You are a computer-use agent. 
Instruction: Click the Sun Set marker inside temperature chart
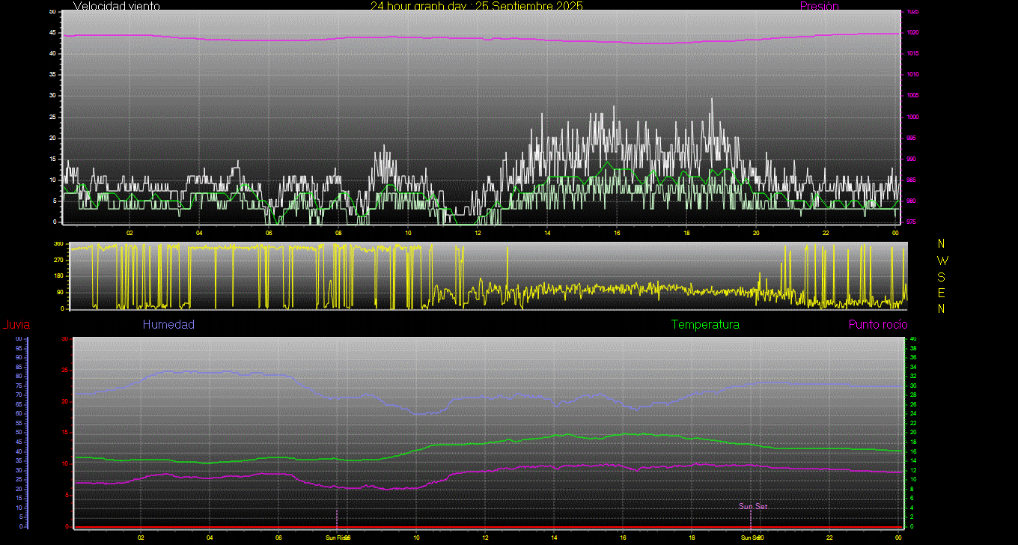pos(753,507)
